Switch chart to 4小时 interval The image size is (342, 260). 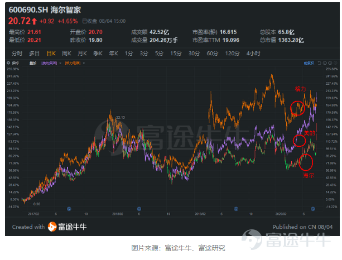253,54
